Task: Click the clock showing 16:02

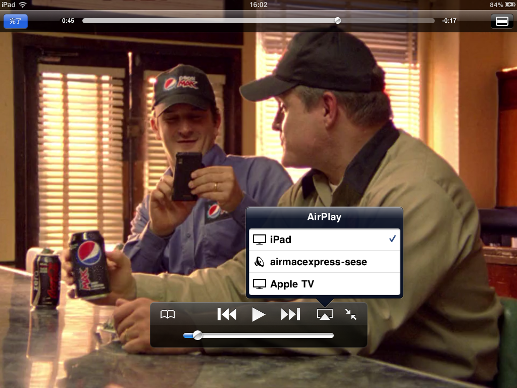Action: (258, 5)
